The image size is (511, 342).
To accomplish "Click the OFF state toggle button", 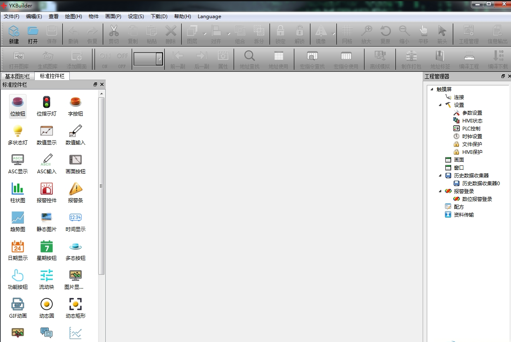I will click(122, 59).
